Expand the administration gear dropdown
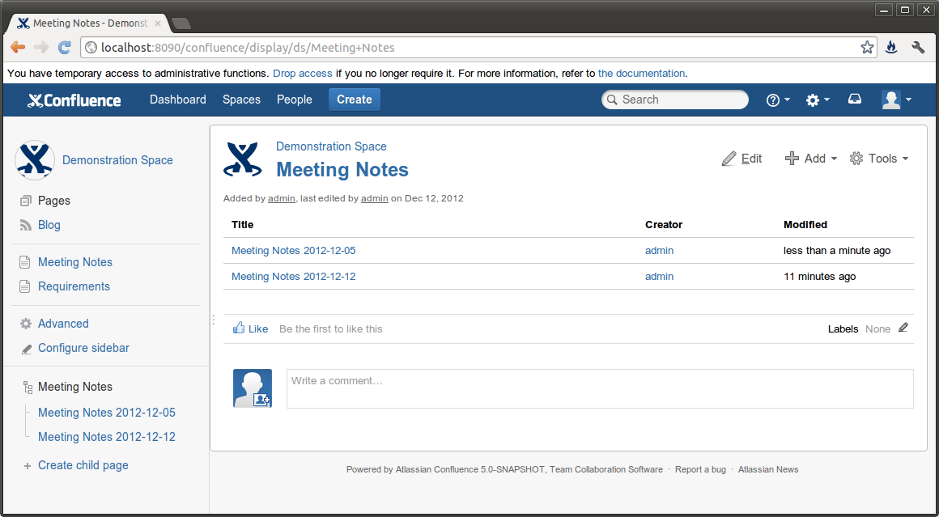Image resolution: width=939 pixels, height=517 pixels. click(818, 100)
